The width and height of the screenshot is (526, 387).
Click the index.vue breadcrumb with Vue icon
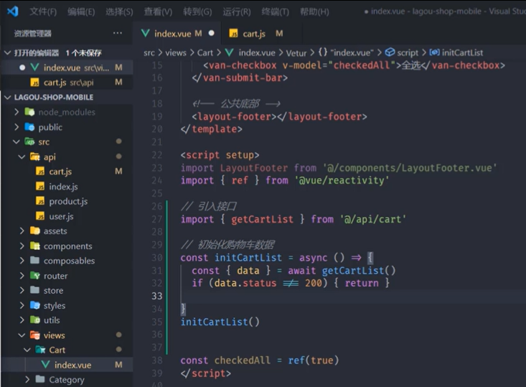click(250, 52)
